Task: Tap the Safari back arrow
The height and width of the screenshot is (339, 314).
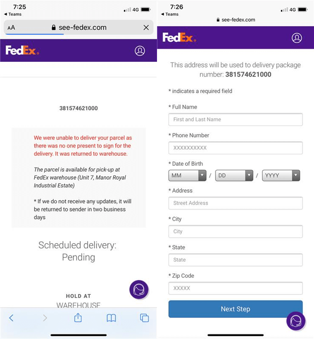Action: [11, 318]
